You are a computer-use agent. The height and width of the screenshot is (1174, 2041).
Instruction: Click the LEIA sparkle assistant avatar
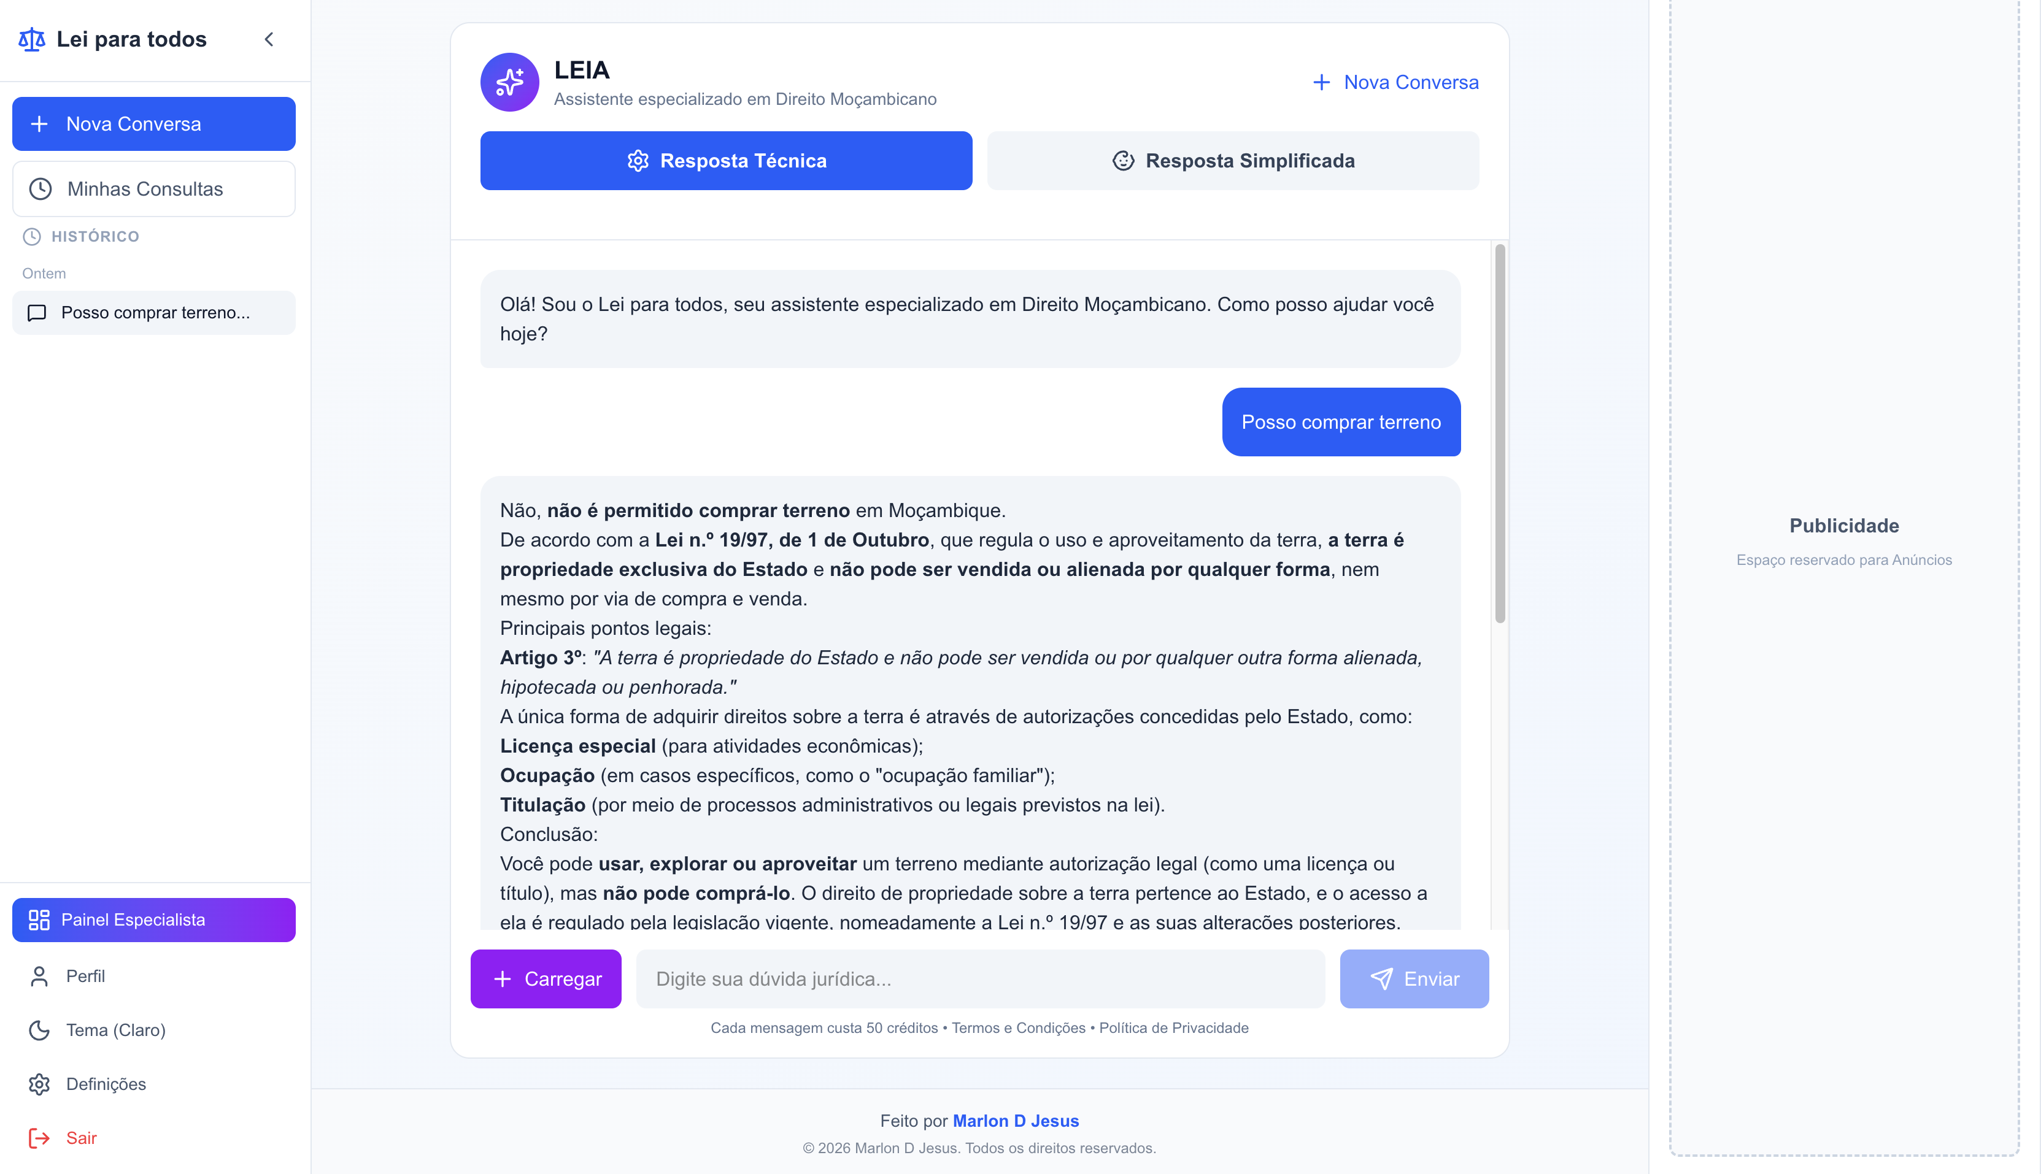(509, 82)
